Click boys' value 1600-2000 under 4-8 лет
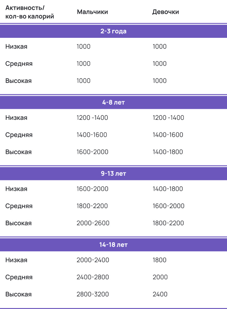227x309 pixels. coord(92,152)
